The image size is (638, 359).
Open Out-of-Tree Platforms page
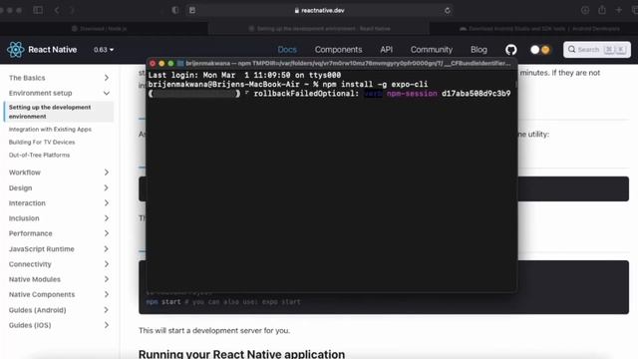point(39,156)
